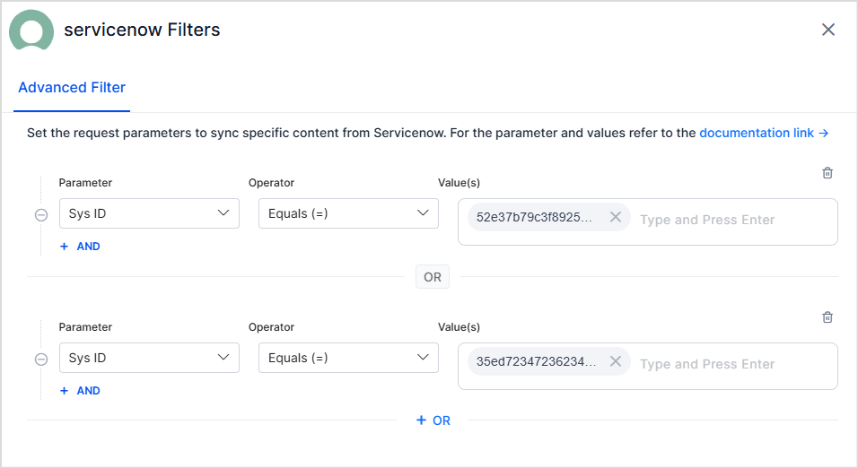
Task: Remove the 35ed72347236234 value chip
Action: point(616,361)
